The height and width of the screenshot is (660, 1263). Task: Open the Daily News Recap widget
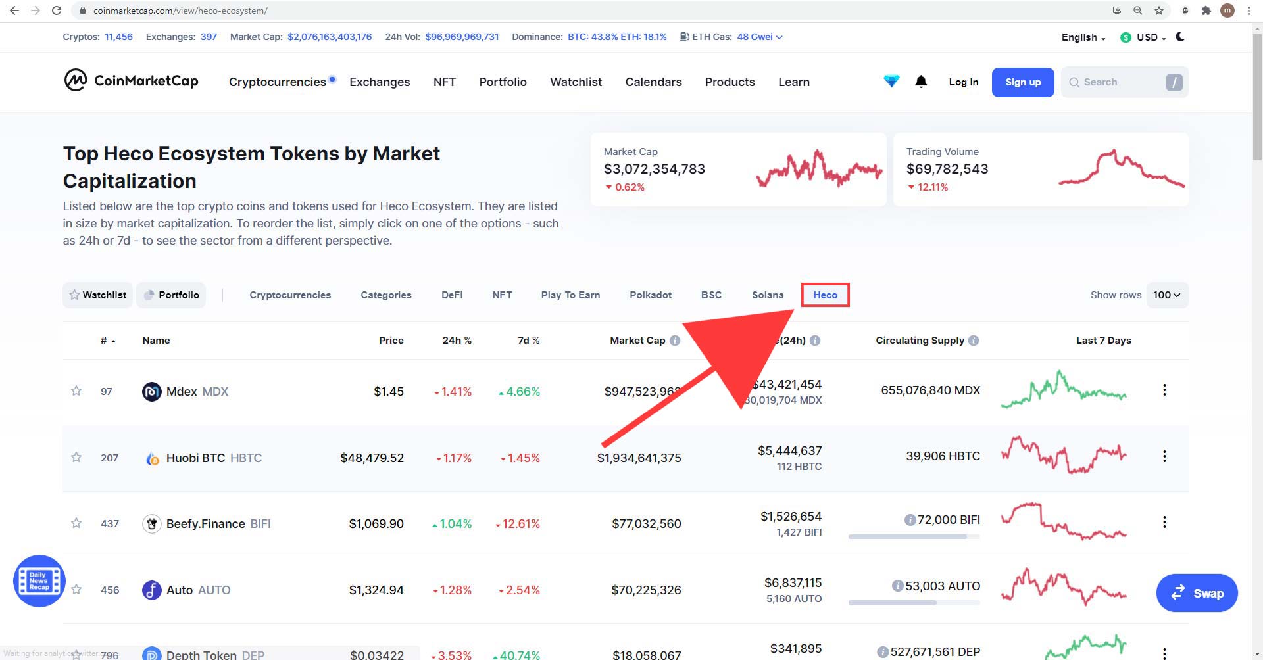pos(39,581)
